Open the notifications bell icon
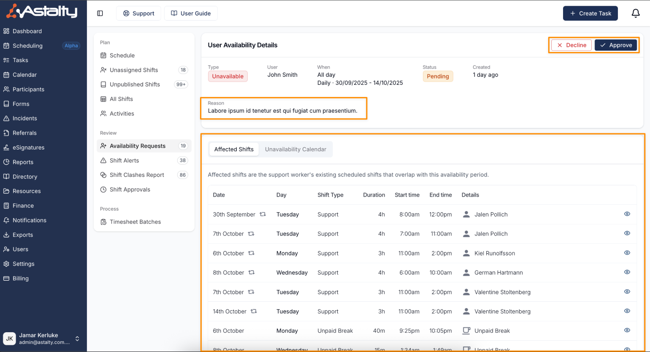 tap(635, 14)
